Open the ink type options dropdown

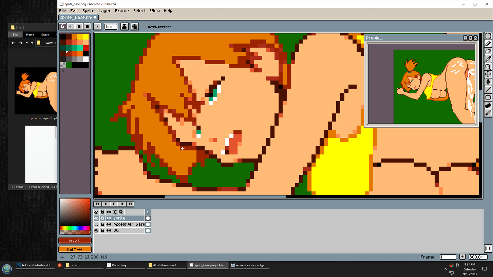point(124,26)
